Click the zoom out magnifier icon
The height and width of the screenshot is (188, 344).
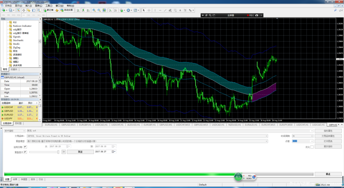99,10
